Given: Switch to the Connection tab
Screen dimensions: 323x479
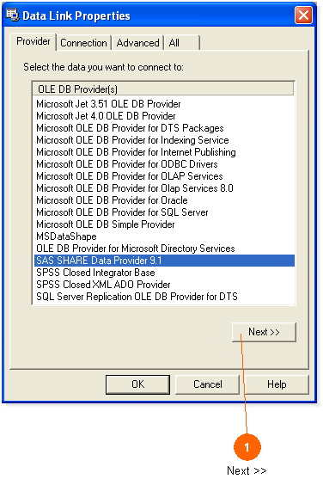Looking at the screenshot, I should (x=83, y=43).
